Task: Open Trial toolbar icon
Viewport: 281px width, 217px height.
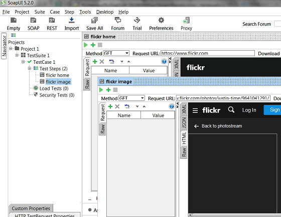Action: (x=137, y=24)
